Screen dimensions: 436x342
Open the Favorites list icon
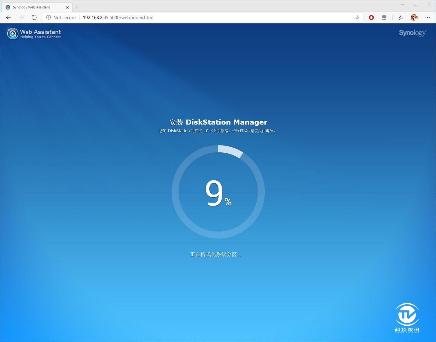coord(401,17)
